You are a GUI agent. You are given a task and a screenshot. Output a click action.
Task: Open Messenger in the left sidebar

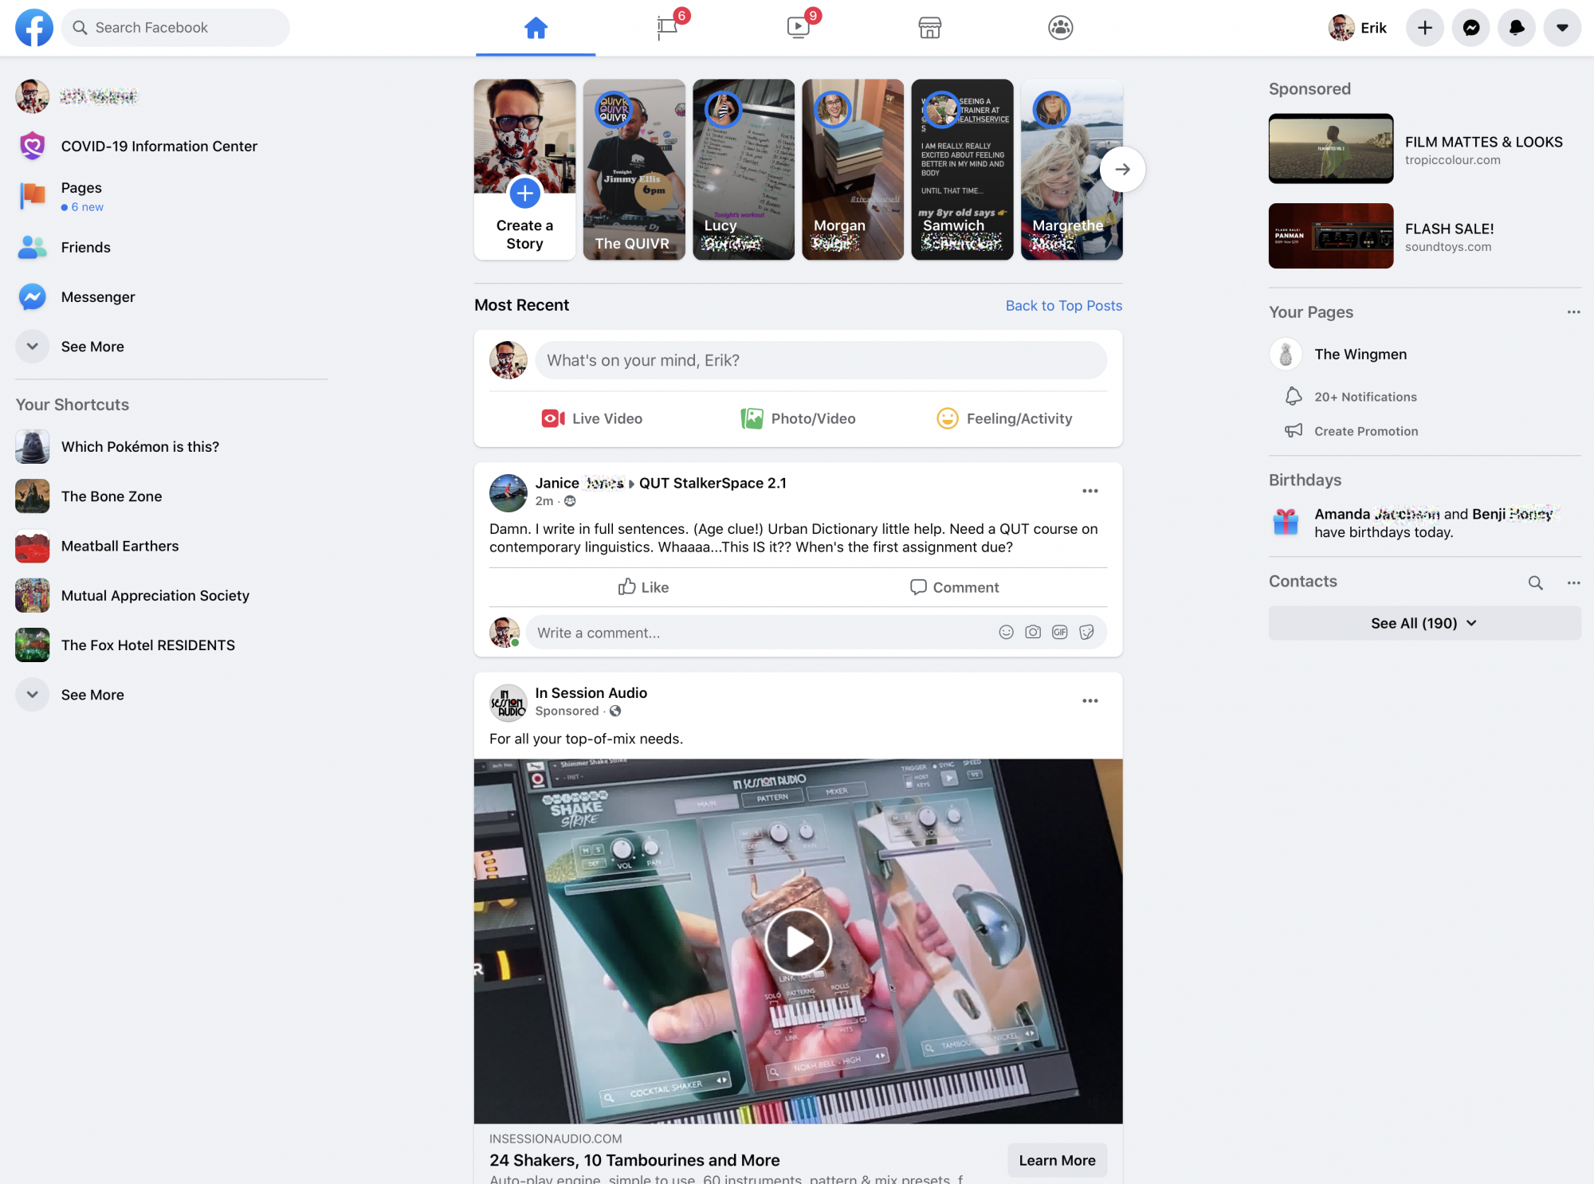171,296
